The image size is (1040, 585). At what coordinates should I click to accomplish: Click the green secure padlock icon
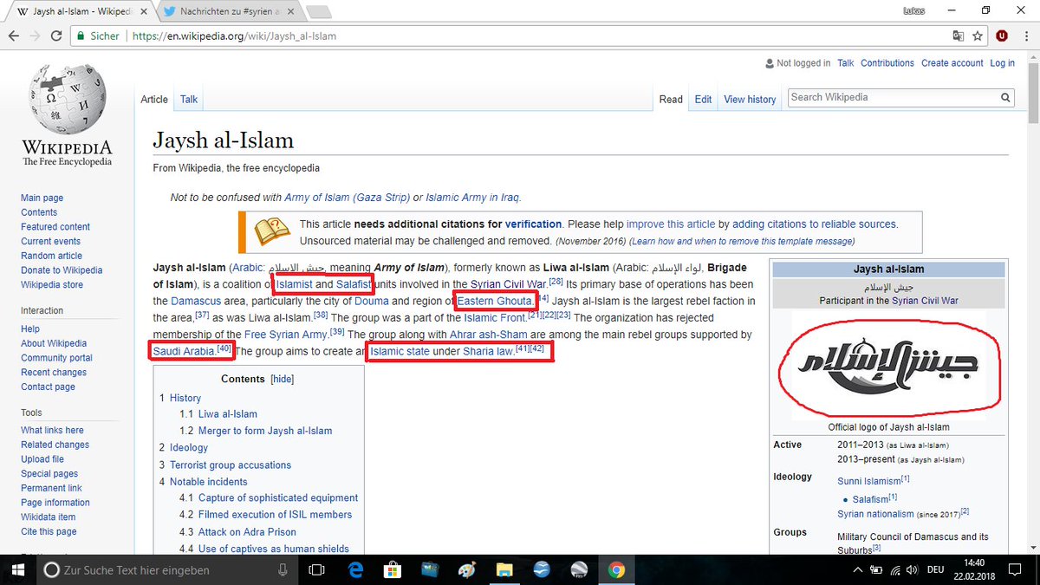point(81,36)
